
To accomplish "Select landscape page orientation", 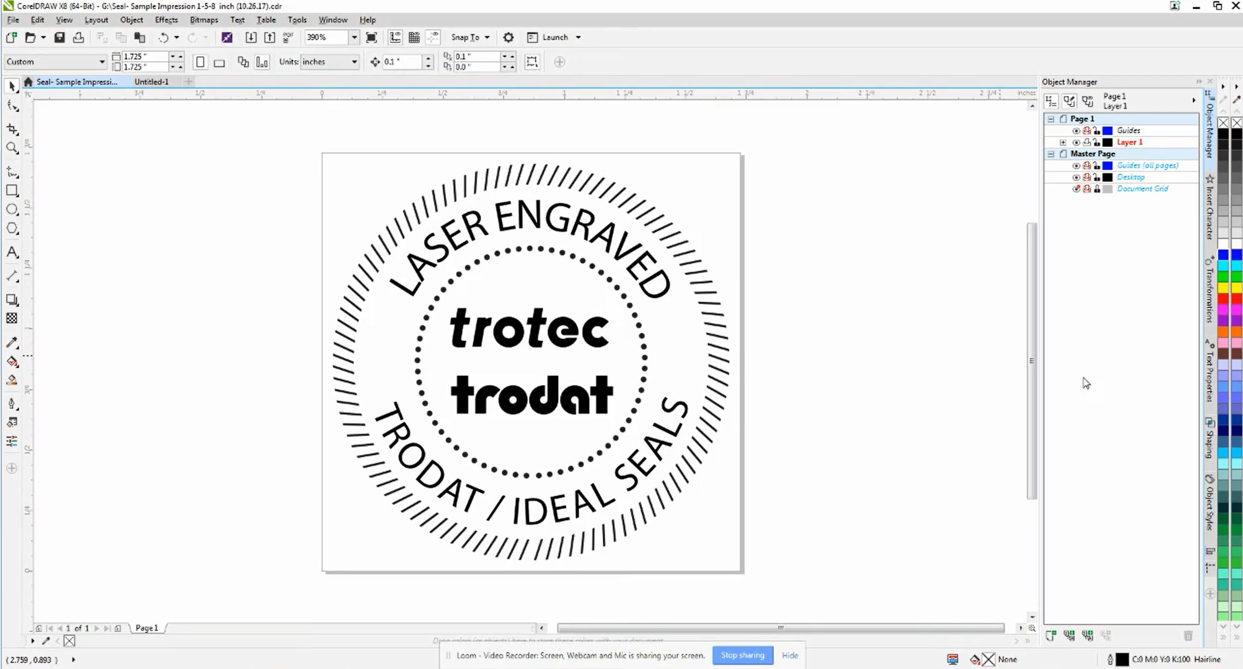I will pos(219,62).
